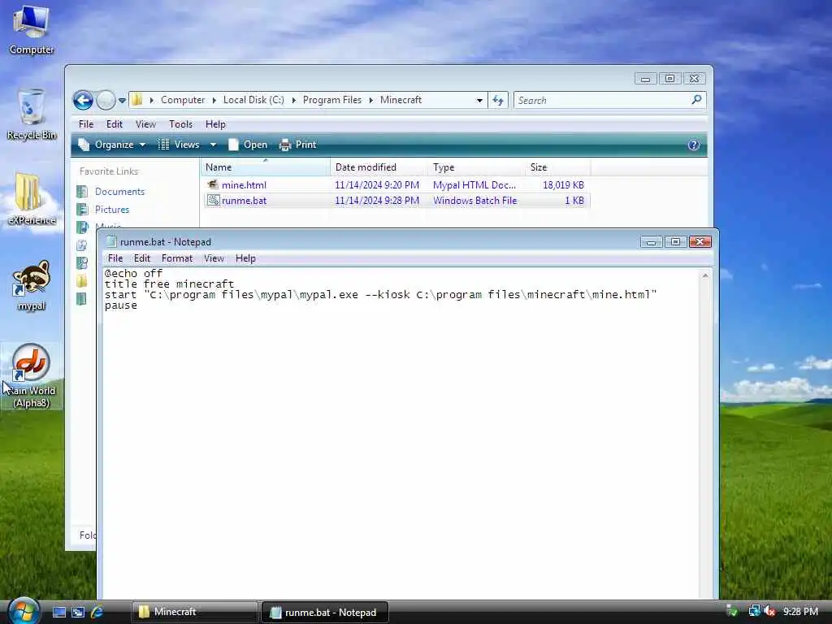
Task: Click Local Disk (C:) breadcrumb
Action: [253, 100]
